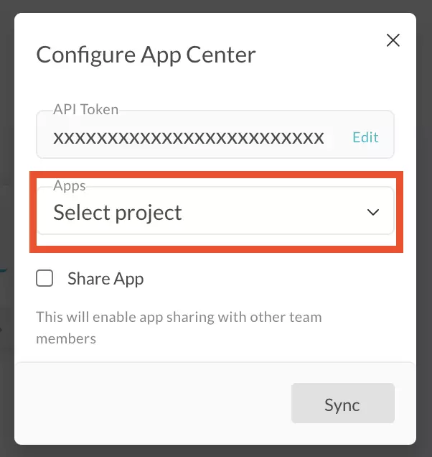
Task: Close the Configure App Center dialog
Action: (x=393, y=40)
